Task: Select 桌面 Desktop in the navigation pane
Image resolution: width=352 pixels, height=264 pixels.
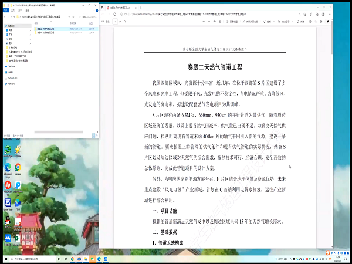Action: [x=11, y=30]
